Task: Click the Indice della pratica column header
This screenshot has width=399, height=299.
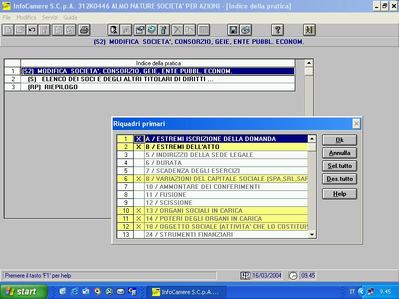Action: pos(158,63)
